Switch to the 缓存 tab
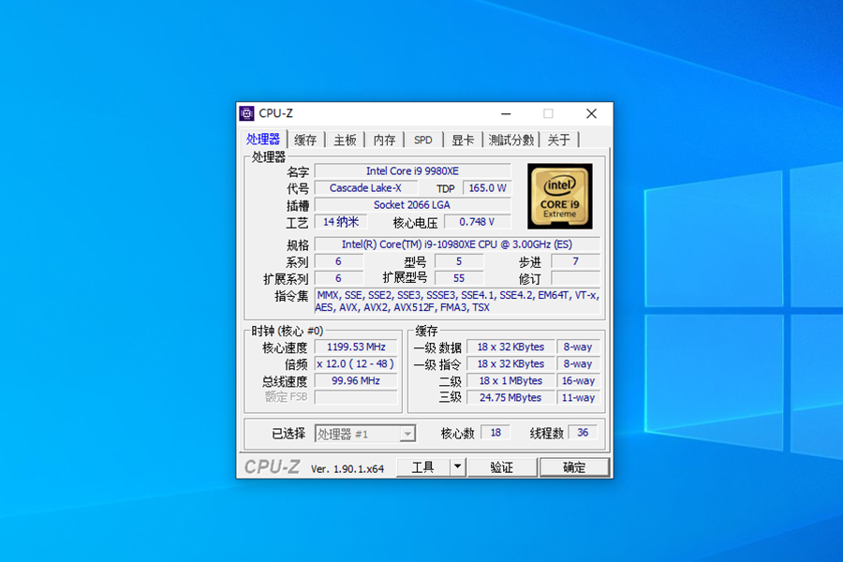Viewport: 843px width, 562px height. (304, 139)
